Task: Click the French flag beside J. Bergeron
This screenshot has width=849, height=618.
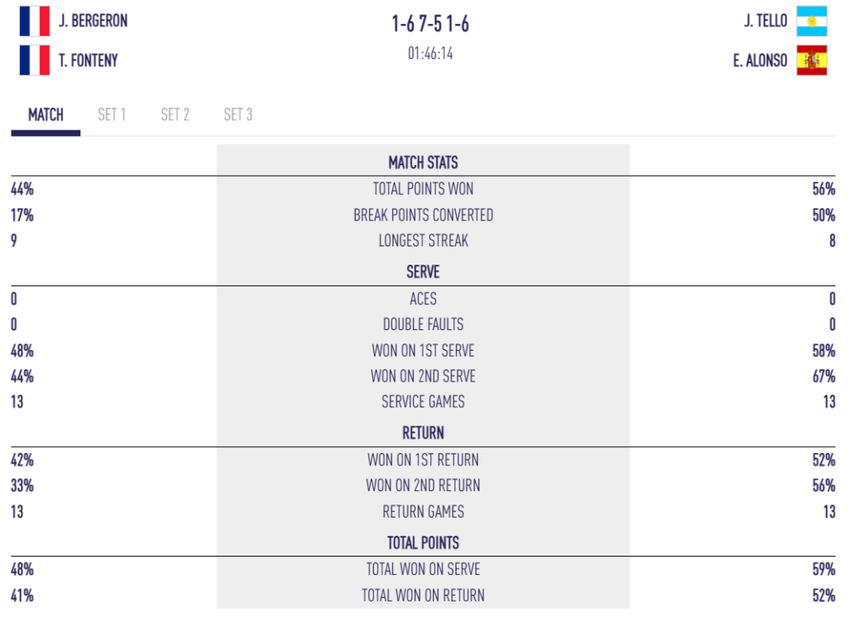Action: coord(35,22)
